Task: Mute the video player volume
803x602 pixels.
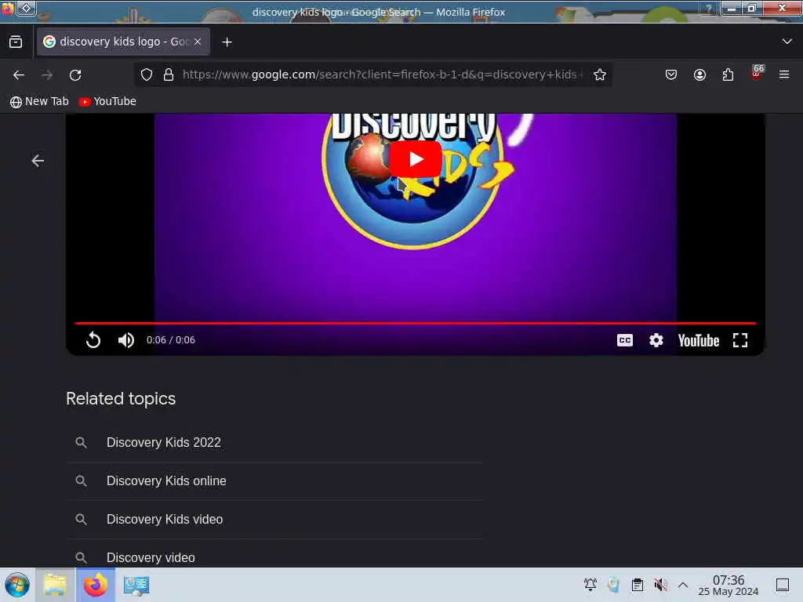Action: [x=126, y=340]
